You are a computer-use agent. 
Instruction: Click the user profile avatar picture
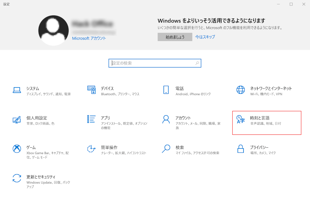tap(54, 30)
